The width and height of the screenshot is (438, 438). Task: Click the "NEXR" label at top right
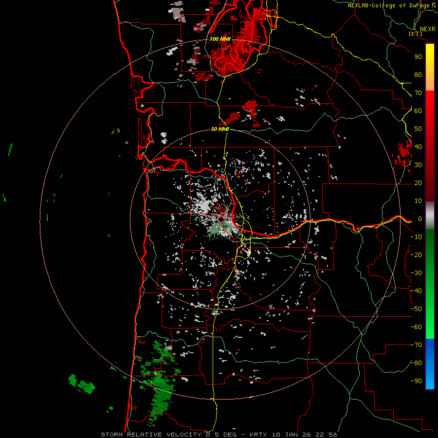pos(428,29)
